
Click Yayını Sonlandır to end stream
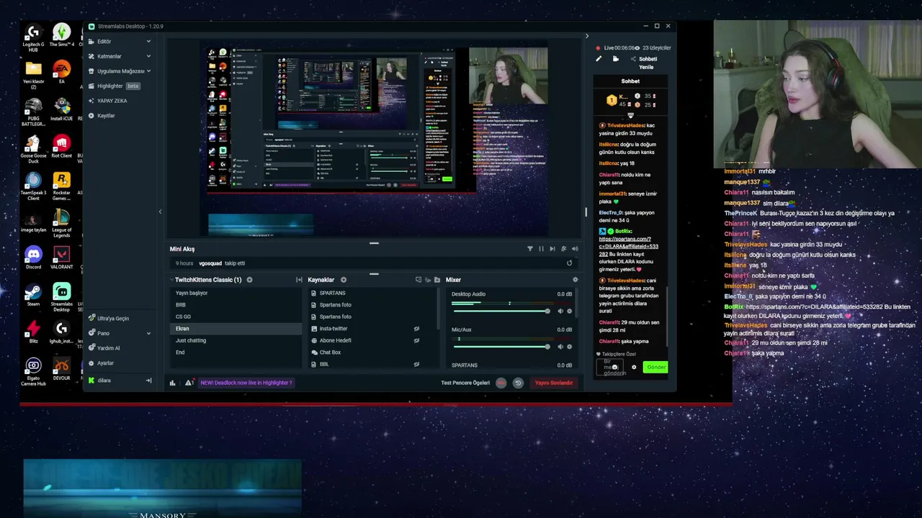[x=554, y=383]
